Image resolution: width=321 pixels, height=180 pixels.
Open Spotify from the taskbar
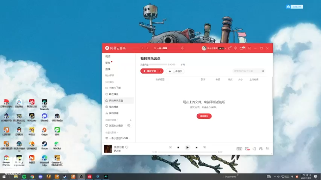coord(24,177)
